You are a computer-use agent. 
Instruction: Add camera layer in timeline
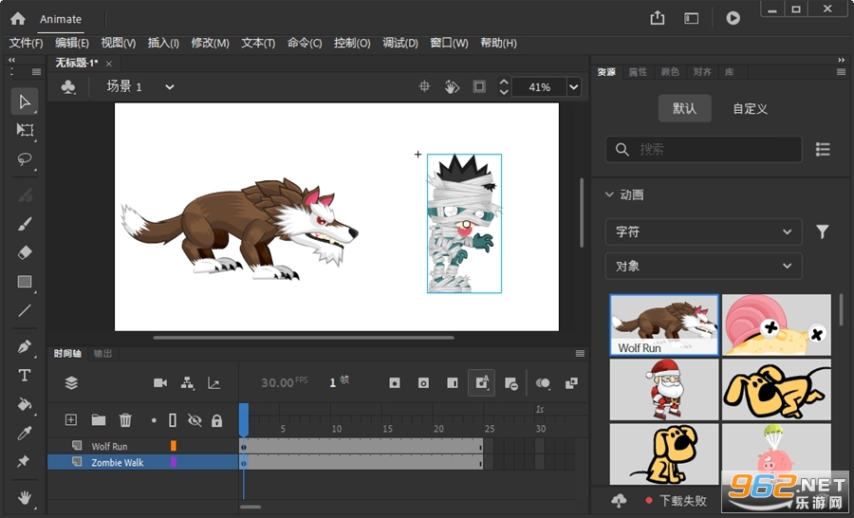pyautogui.click(x=160, y=383)
